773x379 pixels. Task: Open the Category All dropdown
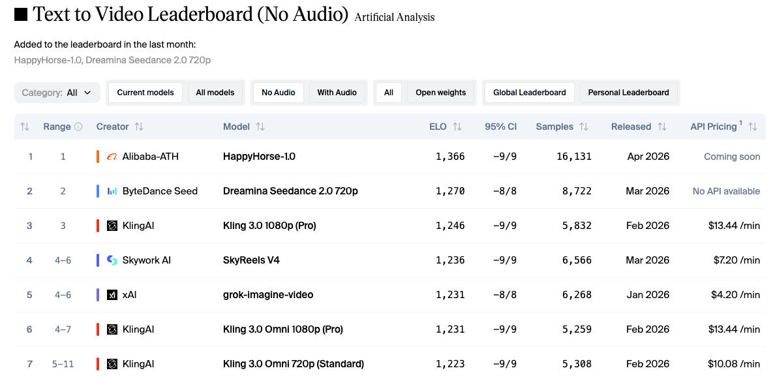click(57, 93)
